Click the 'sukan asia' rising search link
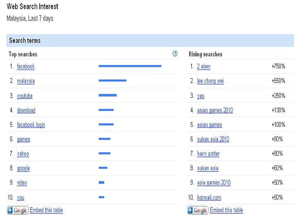Viewport: 294px width, 220px height. 208,168
